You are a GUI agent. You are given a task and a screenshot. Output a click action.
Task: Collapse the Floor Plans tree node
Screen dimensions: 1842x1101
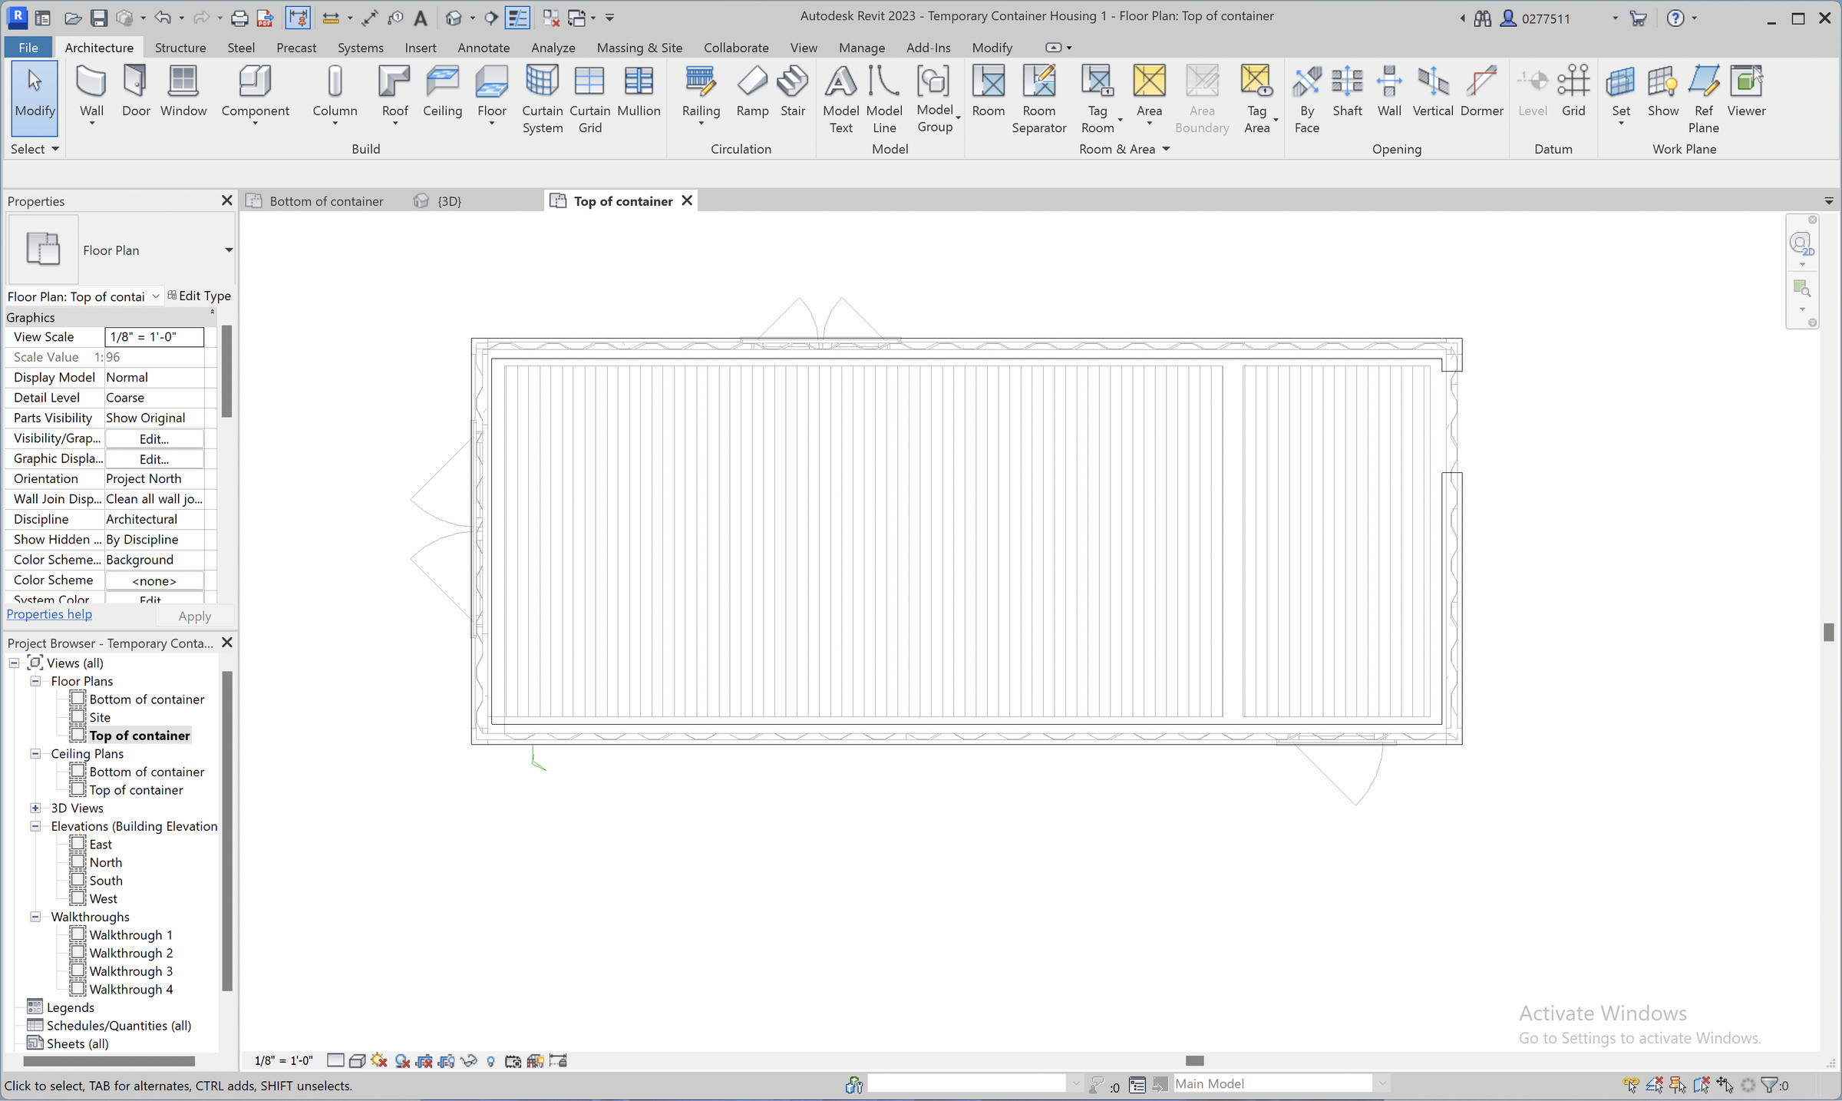point(35,681)
